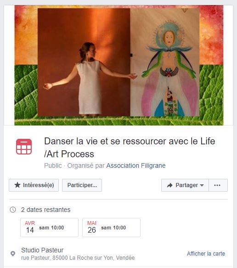
Task: Select the MAI 26 sam 10:00 date
Action: click(x=111, y=228)
